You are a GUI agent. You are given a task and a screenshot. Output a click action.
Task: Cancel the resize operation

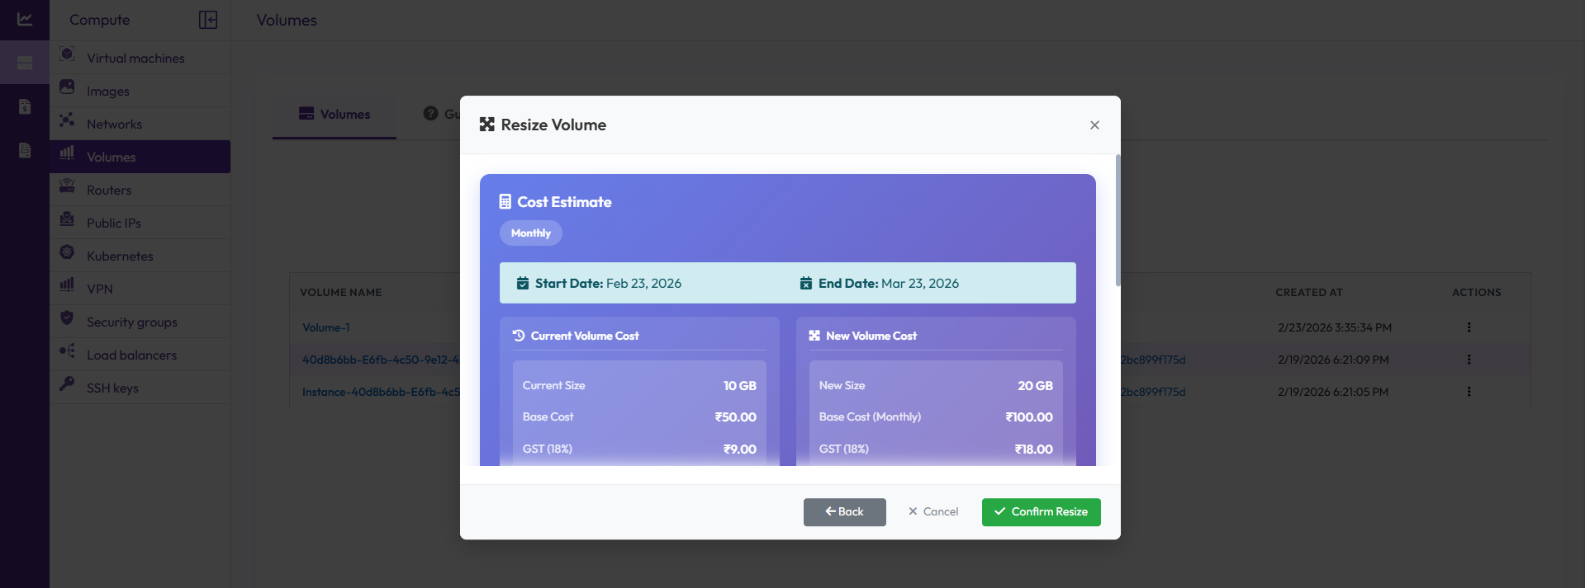click(x=933, y=512)
